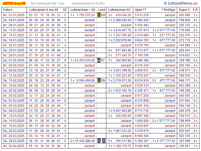Click the "Super 6" column header
Screen dimensions: 201x151
tap(184, 10)
